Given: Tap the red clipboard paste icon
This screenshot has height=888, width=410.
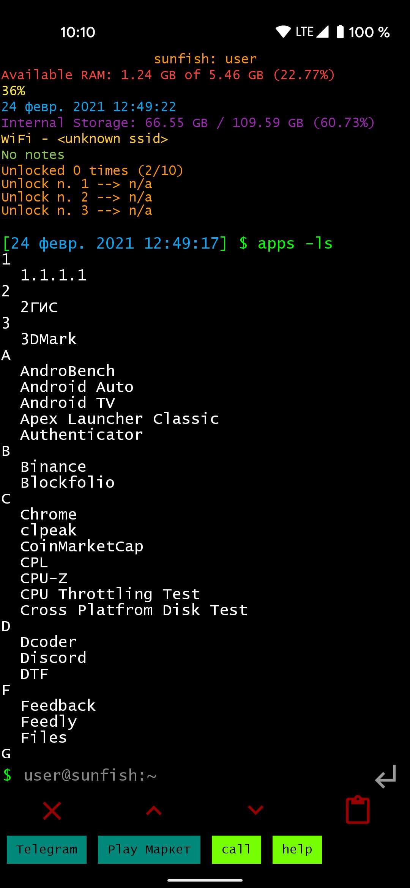Looking at the screenshot, I should coord(358,810).
